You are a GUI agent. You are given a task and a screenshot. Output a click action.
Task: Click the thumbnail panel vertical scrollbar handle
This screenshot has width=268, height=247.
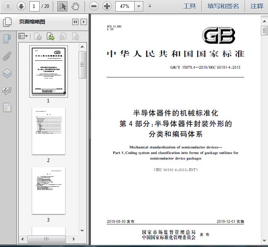click(x=82, y=65)
